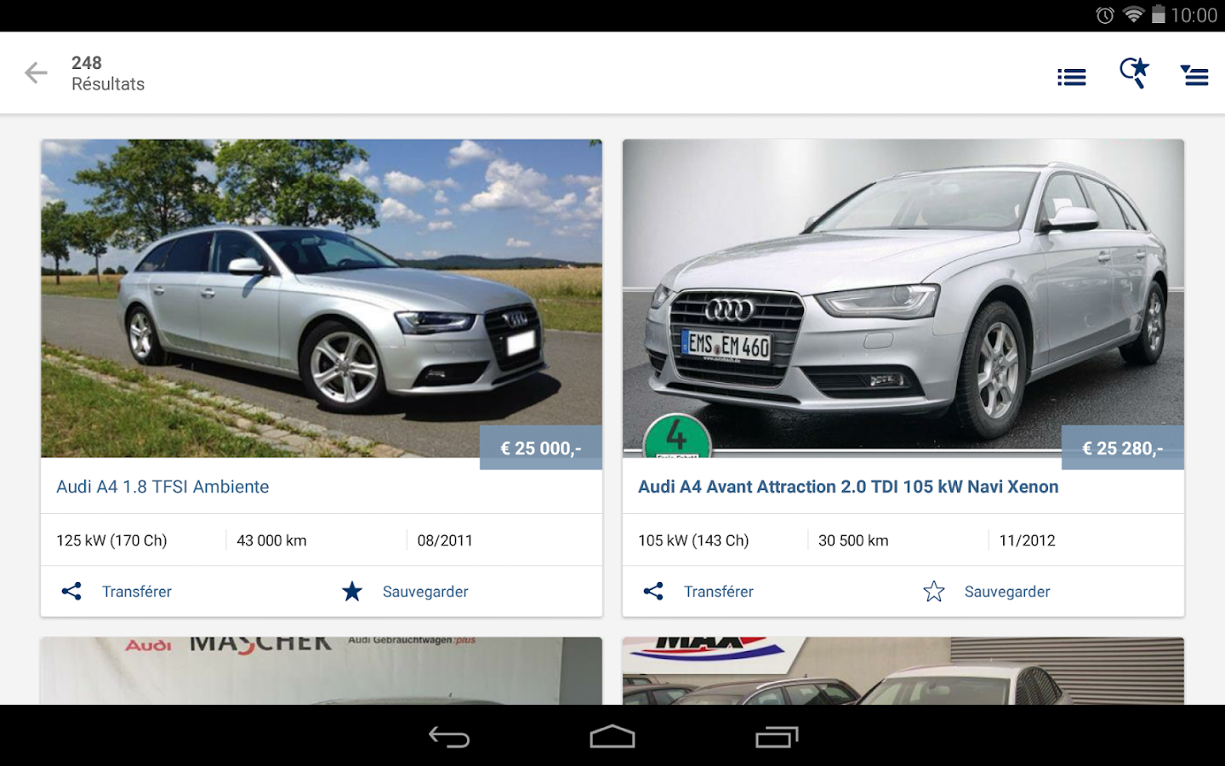This screenshot has height=766, width=1225.
Task: Open the sort options menu
Action: tap(1194, 75)
